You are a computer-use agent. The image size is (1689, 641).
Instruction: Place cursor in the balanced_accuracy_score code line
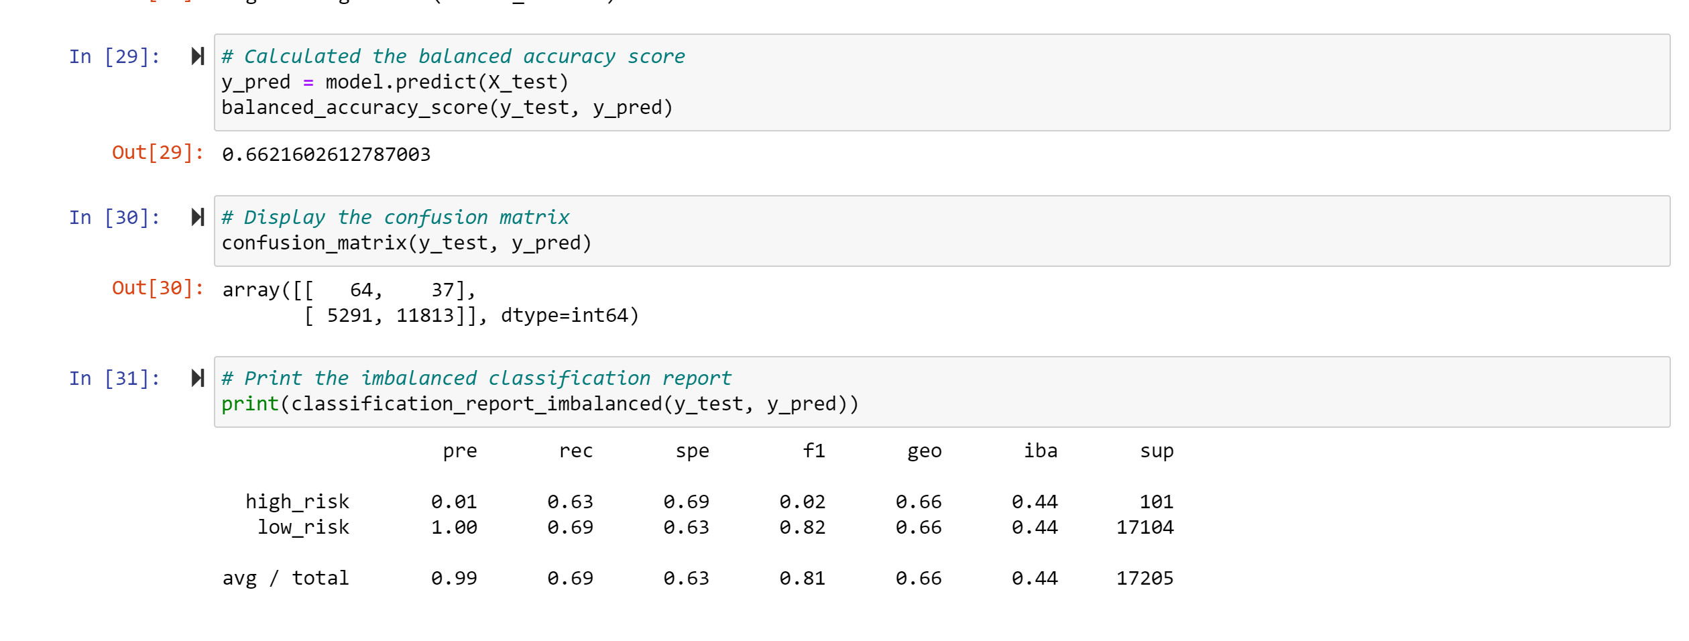(447, 107)
